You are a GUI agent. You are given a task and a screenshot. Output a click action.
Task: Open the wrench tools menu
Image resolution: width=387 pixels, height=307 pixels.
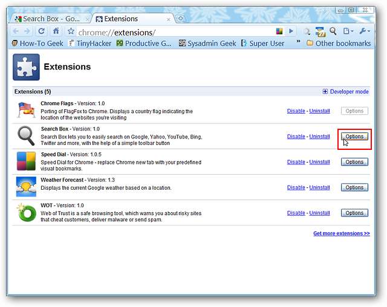click(365, 31)
